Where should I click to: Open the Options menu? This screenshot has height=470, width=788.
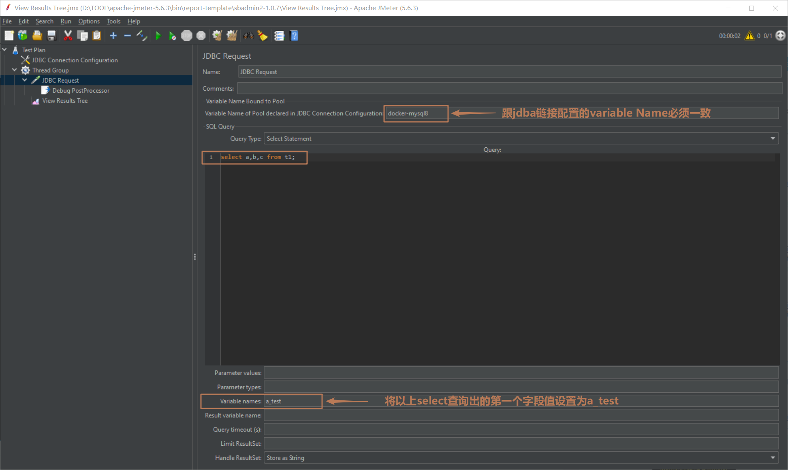click(x=89, y=21)
